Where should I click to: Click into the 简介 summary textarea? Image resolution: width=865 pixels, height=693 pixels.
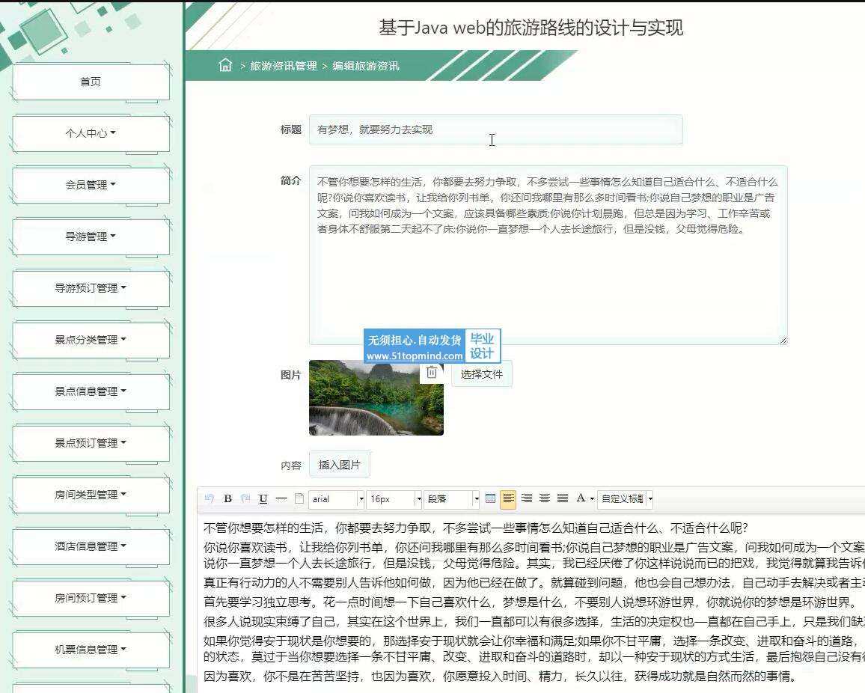(x=548, y=255)
